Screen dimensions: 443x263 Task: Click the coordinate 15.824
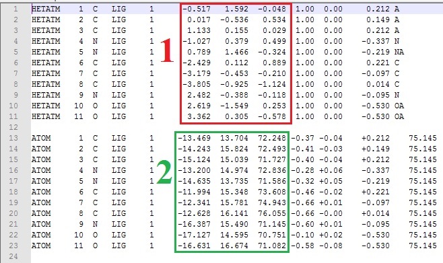234,149
